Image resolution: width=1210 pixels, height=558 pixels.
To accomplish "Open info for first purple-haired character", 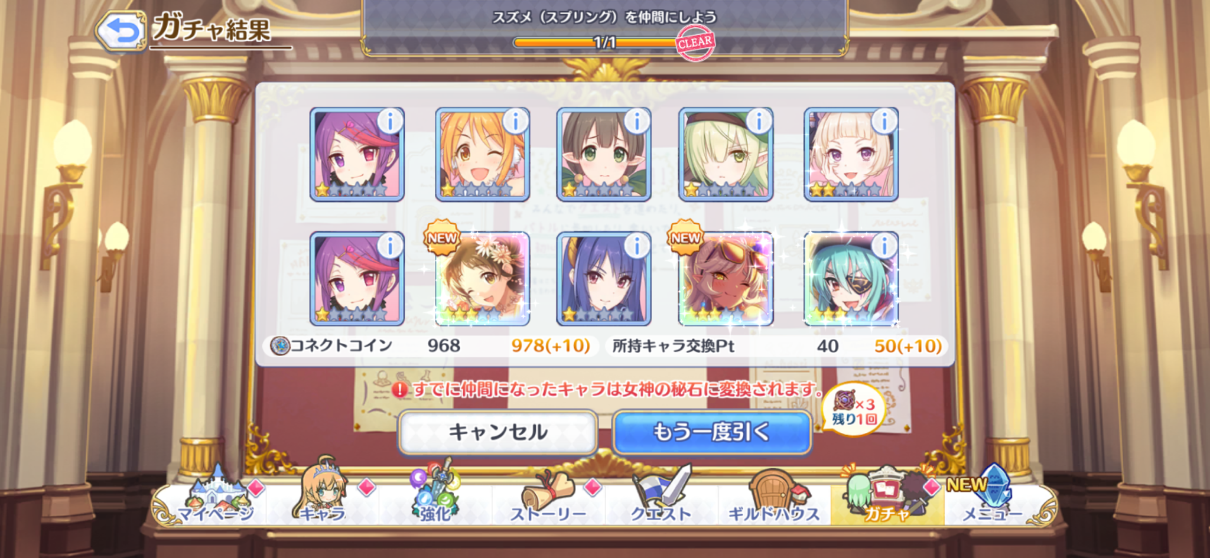I will [389, 122].
